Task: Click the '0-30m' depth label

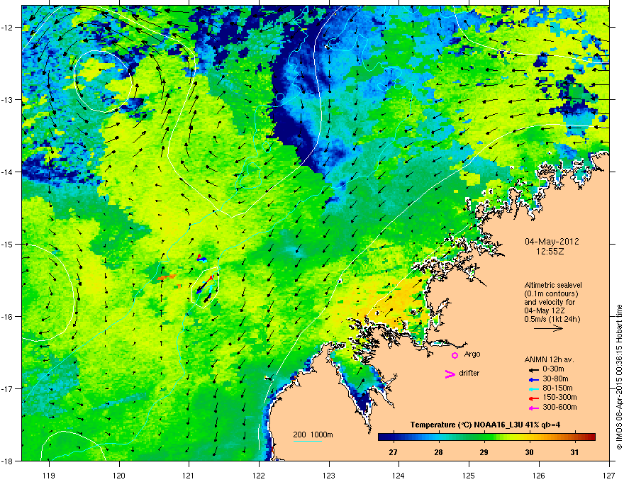Action: 553,369
